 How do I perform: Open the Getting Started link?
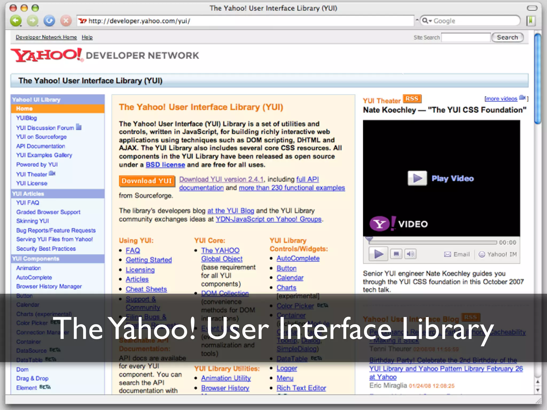149,260
